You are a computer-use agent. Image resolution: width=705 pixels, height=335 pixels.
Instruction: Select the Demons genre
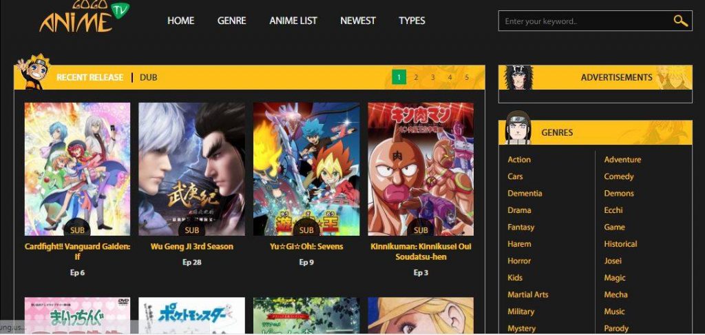tap(619, 193)
